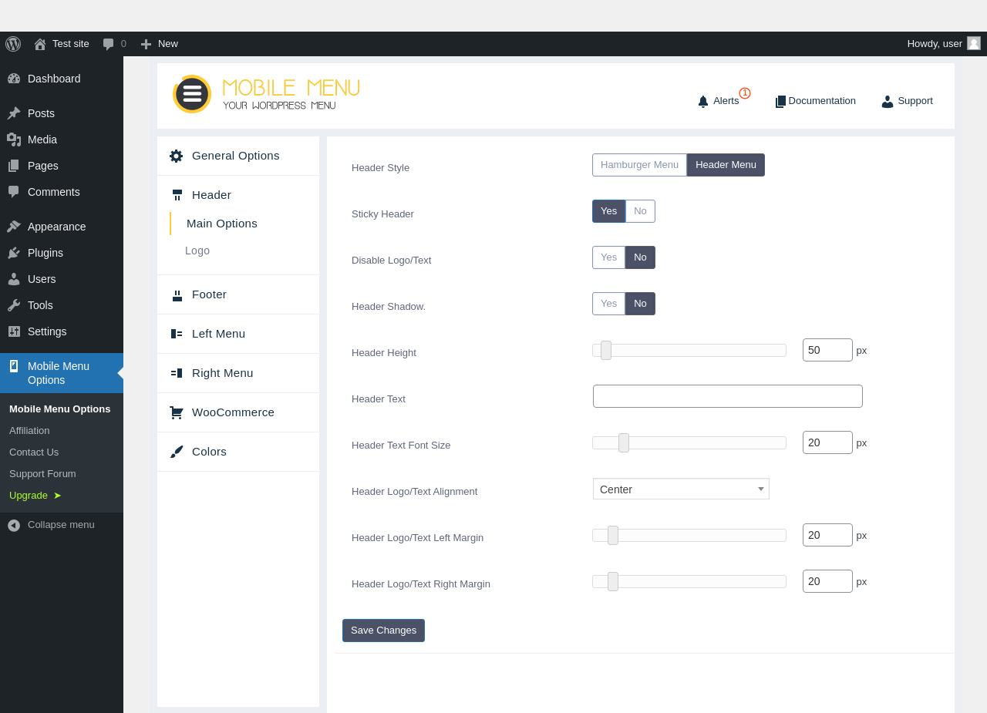Open the Logo sub-tab under Header

[197, 251]
